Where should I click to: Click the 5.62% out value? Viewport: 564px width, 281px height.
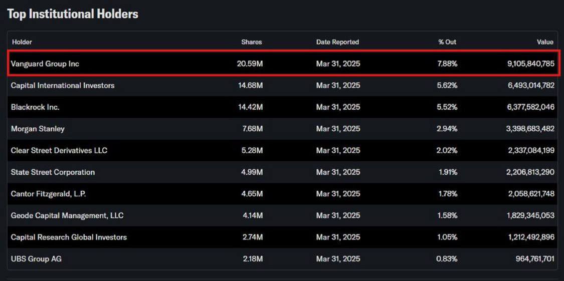pyautogui.click(x=447, y=86)
